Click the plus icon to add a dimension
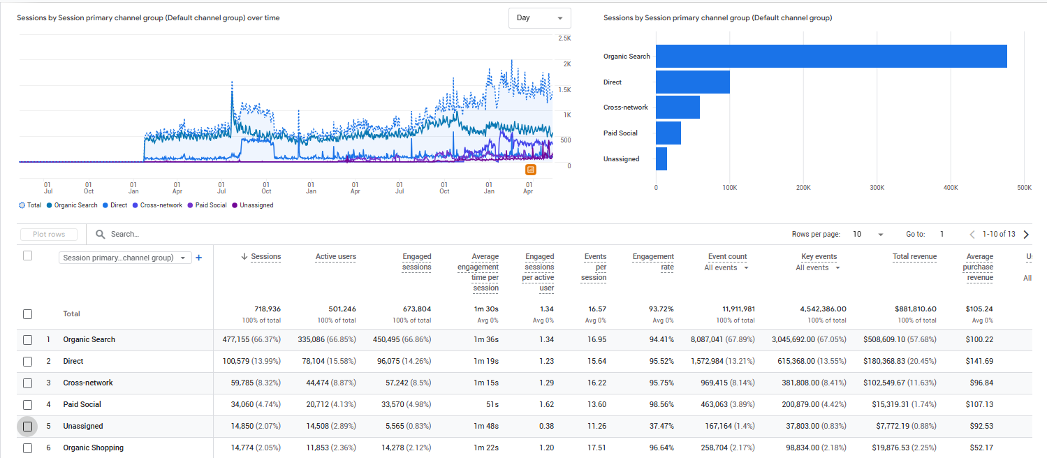 click(x=199, y=258)
